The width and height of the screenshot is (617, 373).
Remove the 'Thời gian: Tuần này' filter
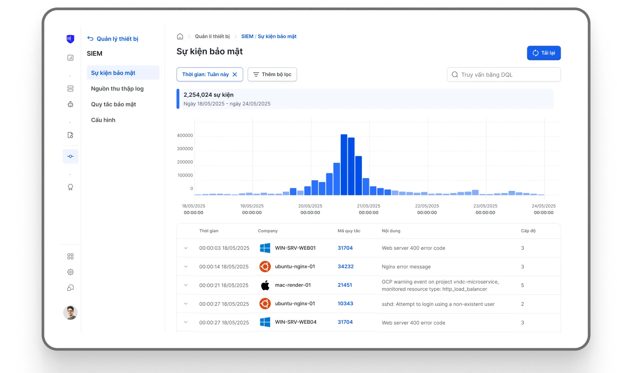[235, 74]
